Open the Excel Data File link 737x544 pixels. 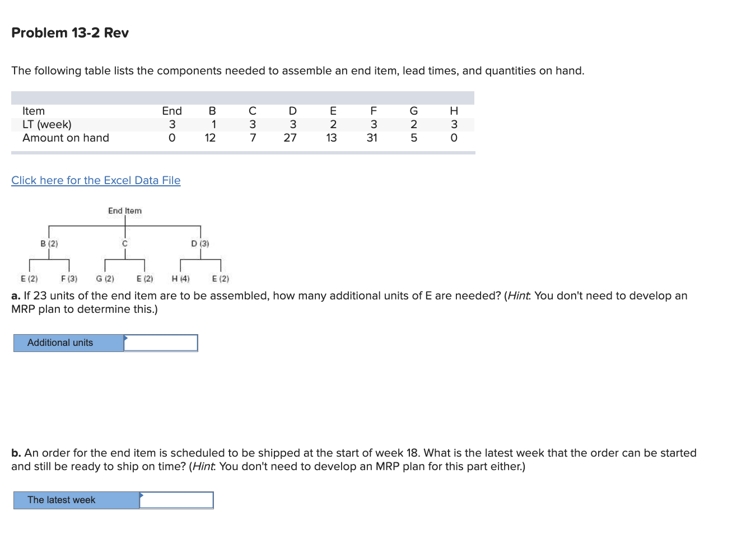coord(95,180)
